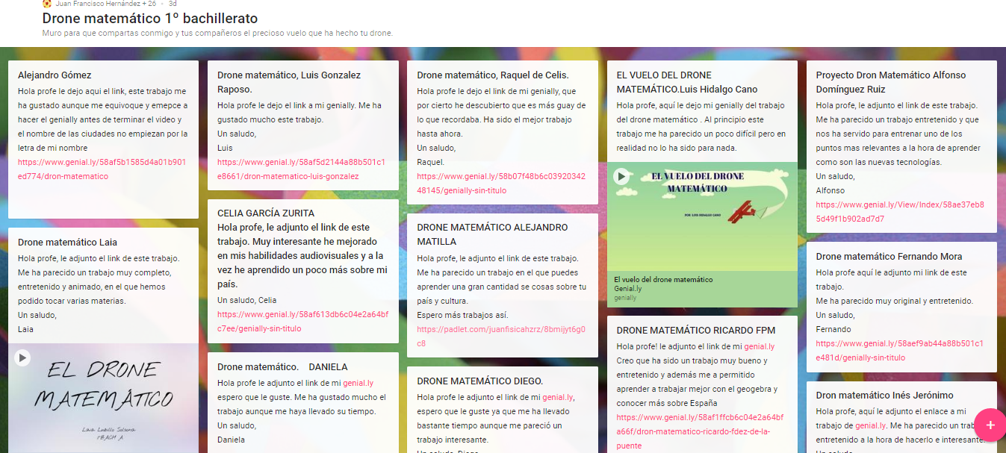
Task: Open Proyecto Dron Matemático Alfonso Domínguez Ruiz title
Action: (891, 82)
